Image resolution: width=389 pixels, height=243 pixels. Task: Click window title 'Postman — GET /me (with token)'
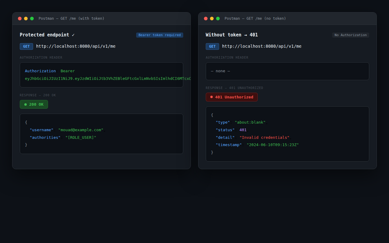point(72,19)
